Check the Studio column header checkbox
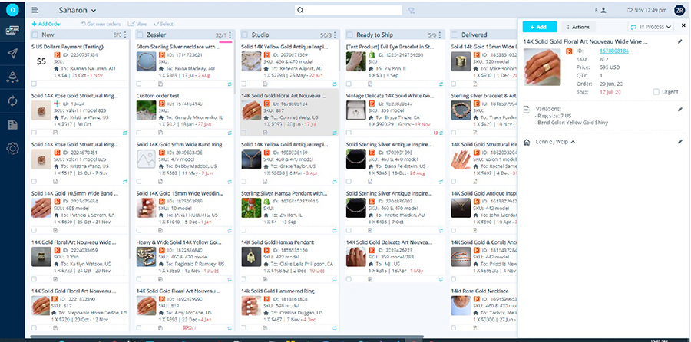 point(245,35)
